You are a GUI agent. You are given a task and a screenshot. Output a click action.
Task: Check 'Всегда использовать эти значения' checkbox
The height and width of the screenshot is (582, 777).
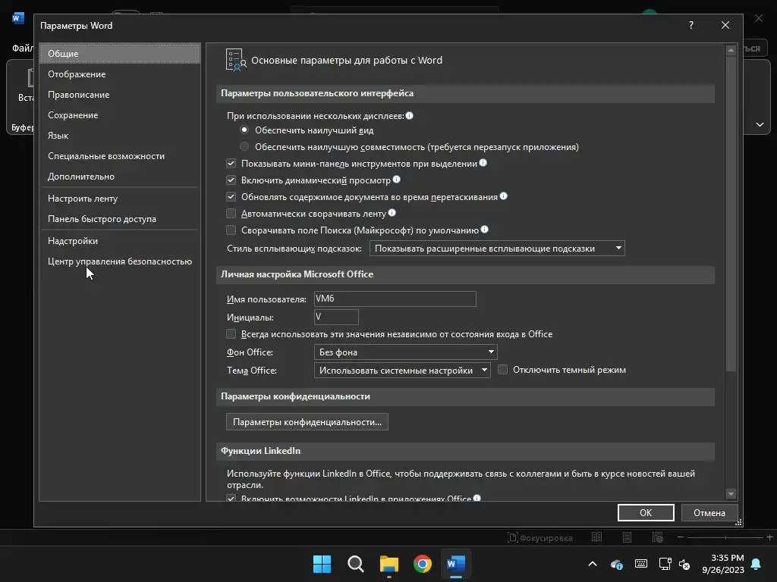231,334
